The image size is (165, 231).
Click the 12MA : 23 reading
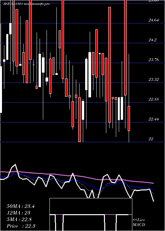(18, 213)
